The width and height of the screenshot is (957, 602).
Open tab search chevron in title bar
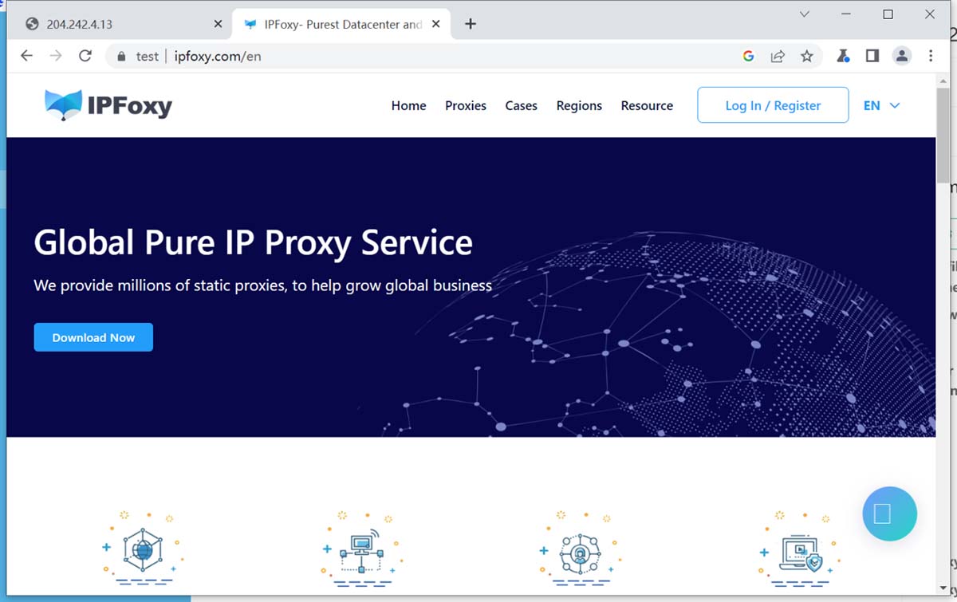[x=805, y=14]
